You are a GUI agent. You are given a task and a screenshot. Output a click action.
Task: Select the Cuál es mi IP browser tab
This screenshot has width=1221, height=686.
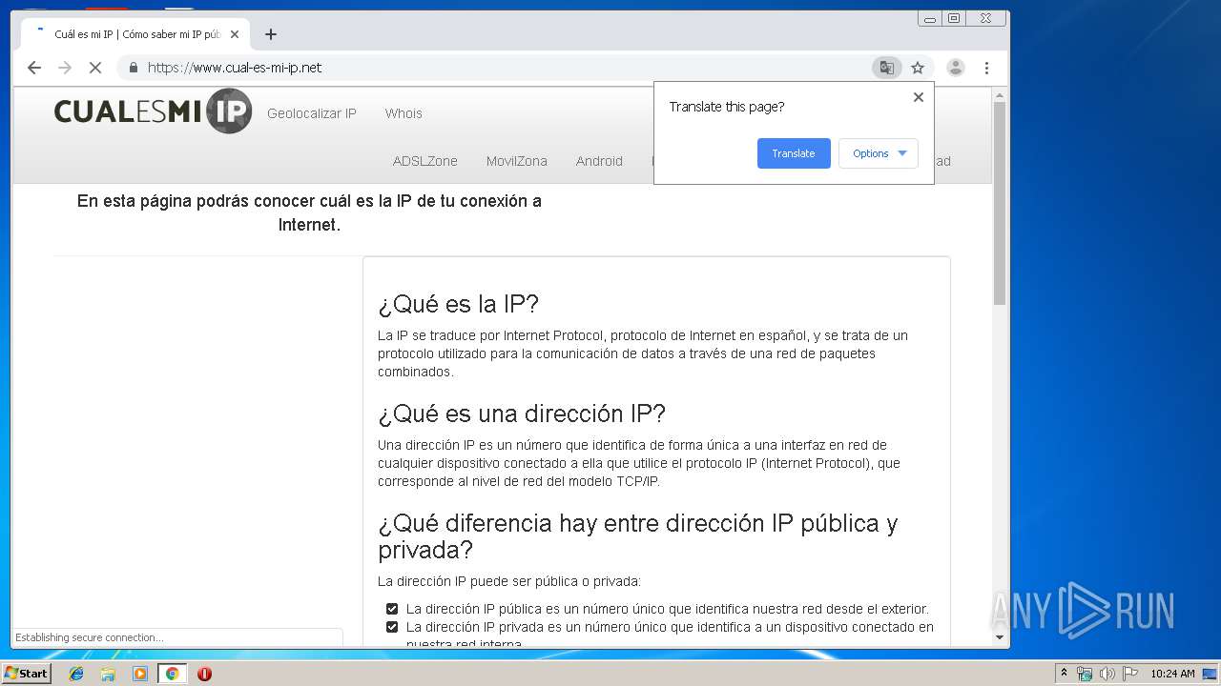tap(134, 34)
